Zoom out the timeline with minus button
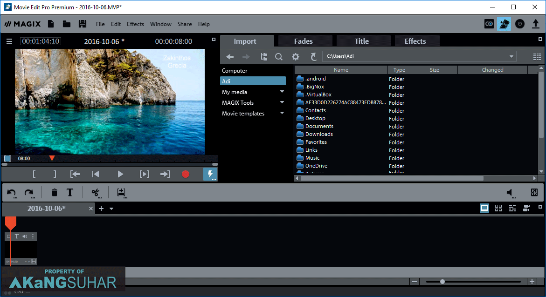This screenshot has width=546, height=297. [x=415, y=282]
